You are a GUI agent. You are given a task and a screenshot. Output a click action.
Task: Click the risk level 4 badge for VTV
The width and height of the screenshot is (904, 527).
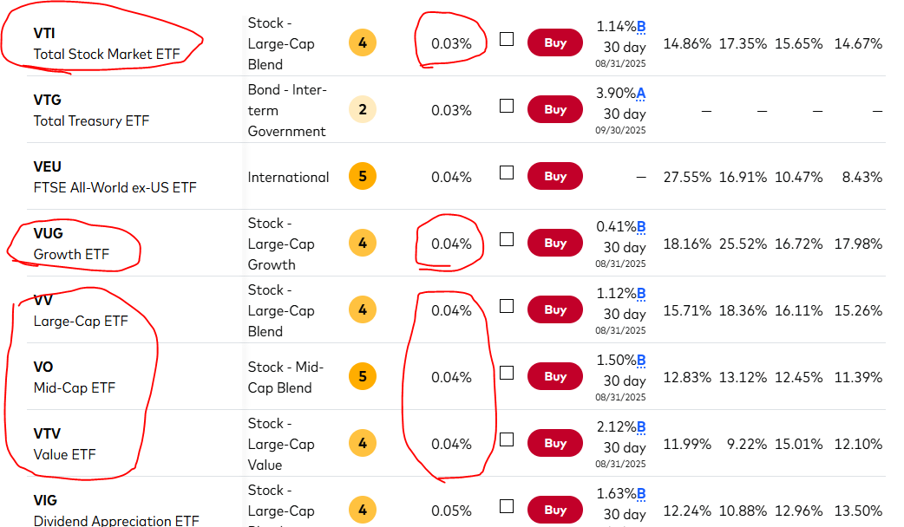coord(363,444)
